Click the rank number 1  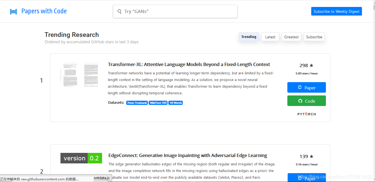point(41,81)
